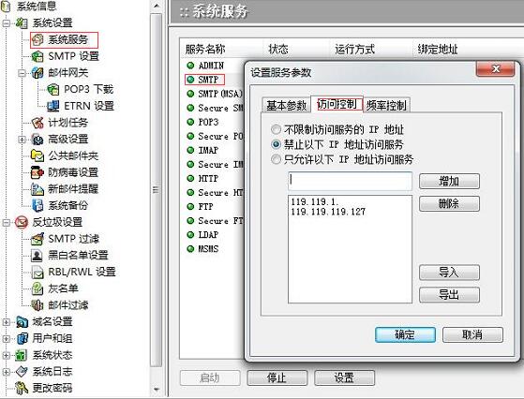Open the 灰名单 icon

pyautogui.click(x=37, y=288)
